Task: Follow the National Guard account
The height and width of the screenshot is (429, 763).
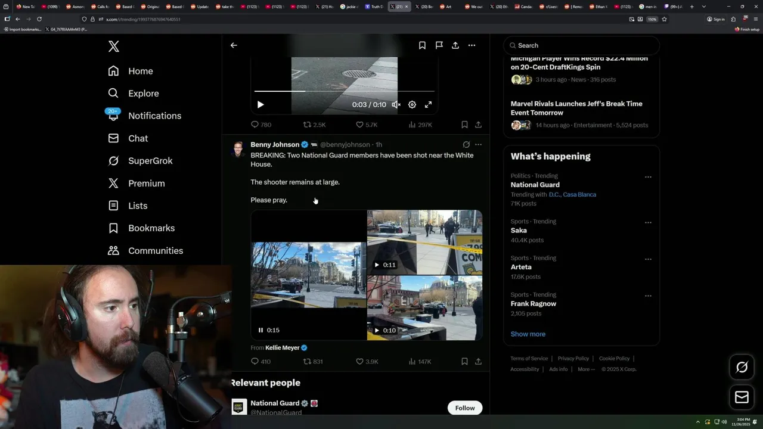Action: coord(465,408)
